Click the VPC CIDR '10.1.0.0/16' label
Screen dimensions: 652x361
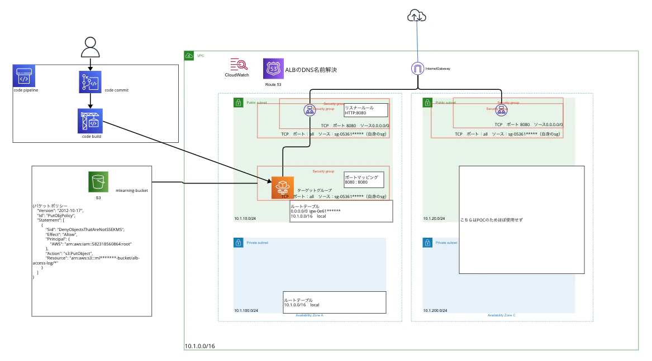200,346
